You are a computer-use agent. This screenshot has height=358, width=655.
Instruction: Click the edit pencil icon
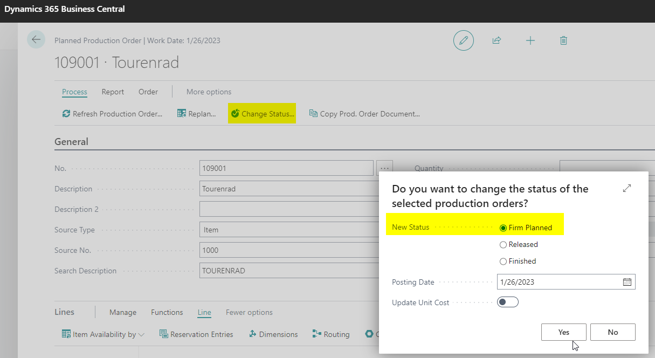[x=463, y=40]
